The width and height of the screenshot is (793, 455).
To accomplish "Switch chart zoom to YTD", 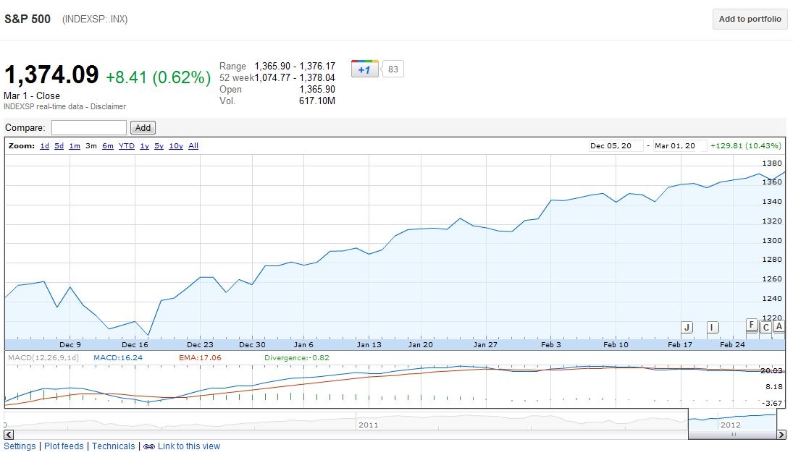I will click(127, 146).
